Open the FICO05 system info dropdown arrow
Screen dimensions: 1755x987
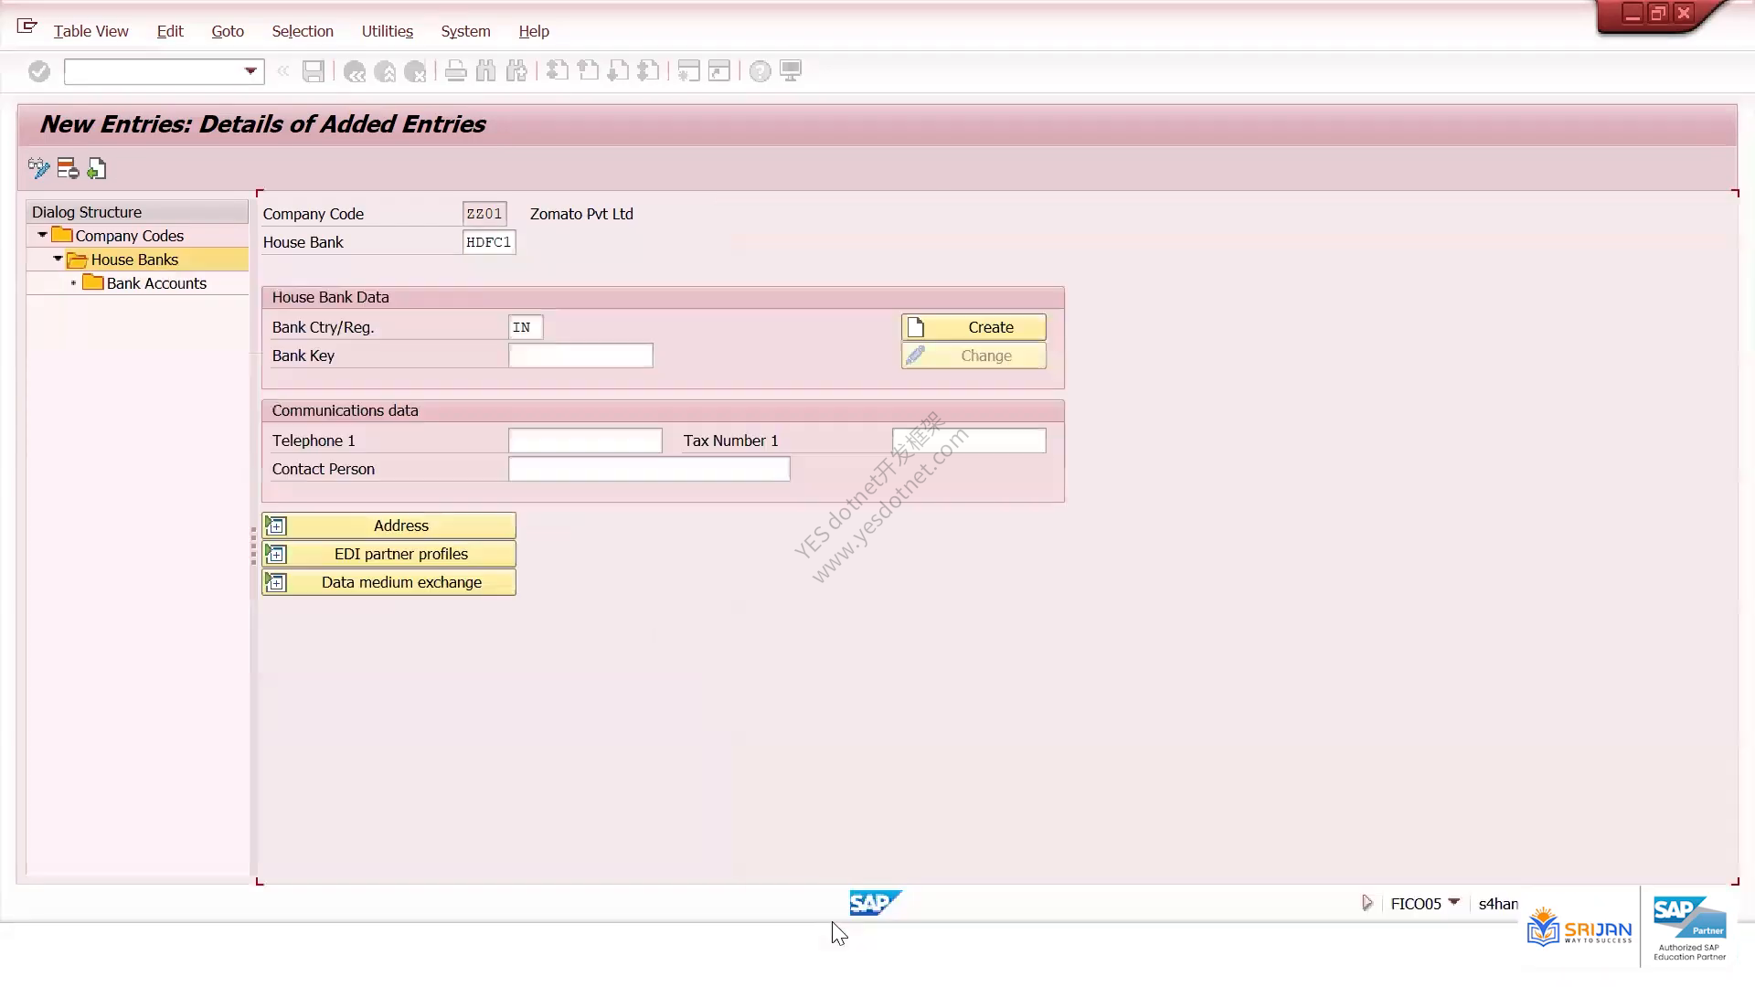coord(1453,902)
